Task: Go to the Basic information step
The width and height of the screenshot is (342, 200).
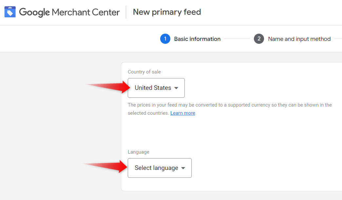Action: click(x=197, y=39)
